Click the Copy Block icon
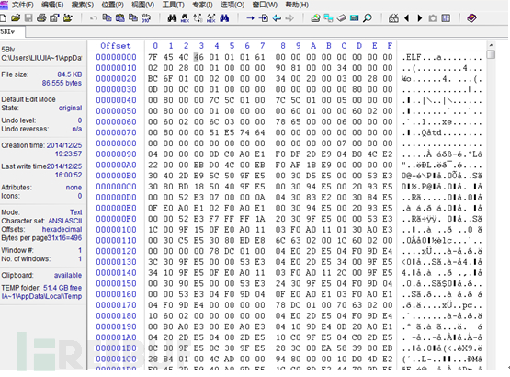 (107, 17)
